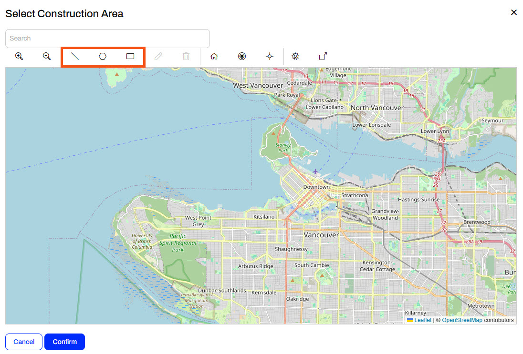Open the OpenStreetMap attribution link
The image size is (523, 354).
[462, 320]
